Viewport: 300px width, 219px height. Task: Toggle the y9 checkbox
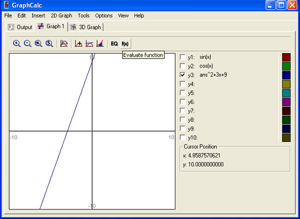point(182,128)
